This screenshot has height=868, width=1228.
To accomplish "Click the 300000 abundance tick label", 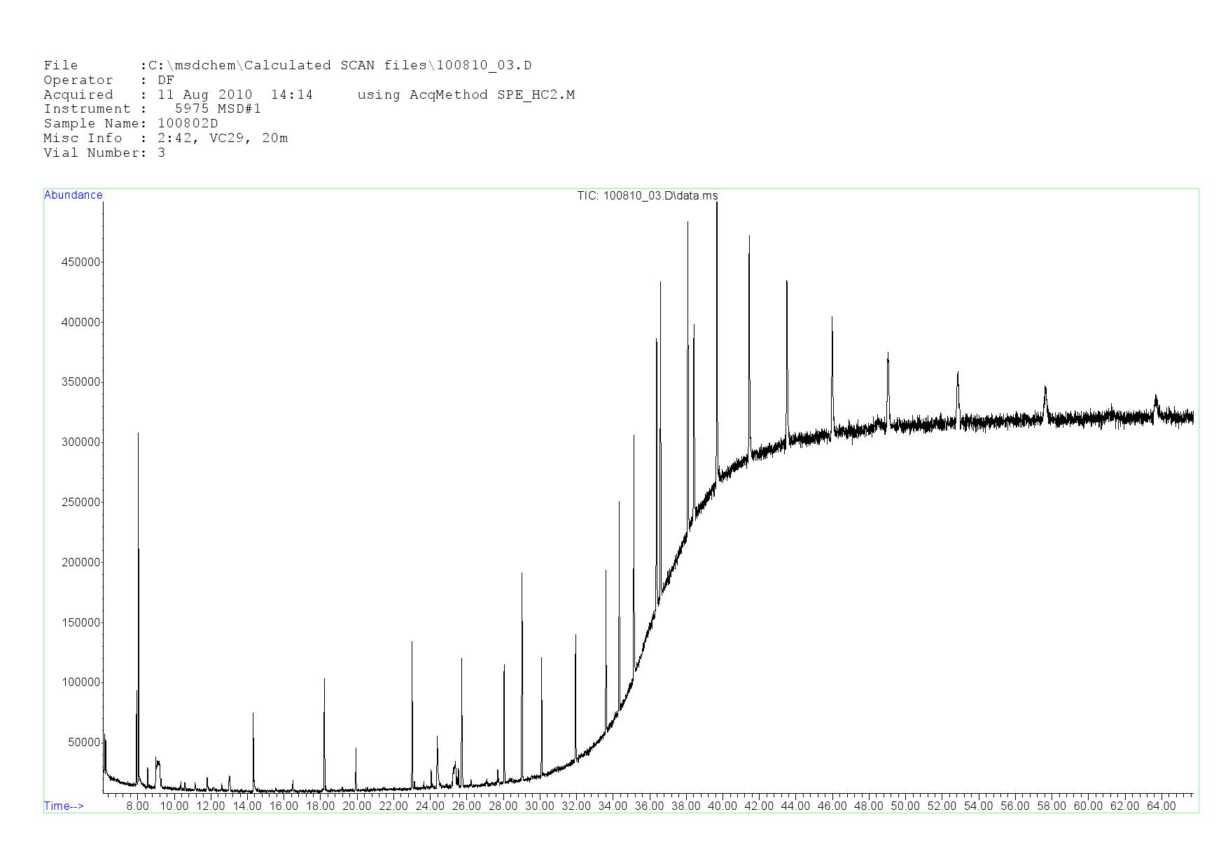I will (81, 442).
